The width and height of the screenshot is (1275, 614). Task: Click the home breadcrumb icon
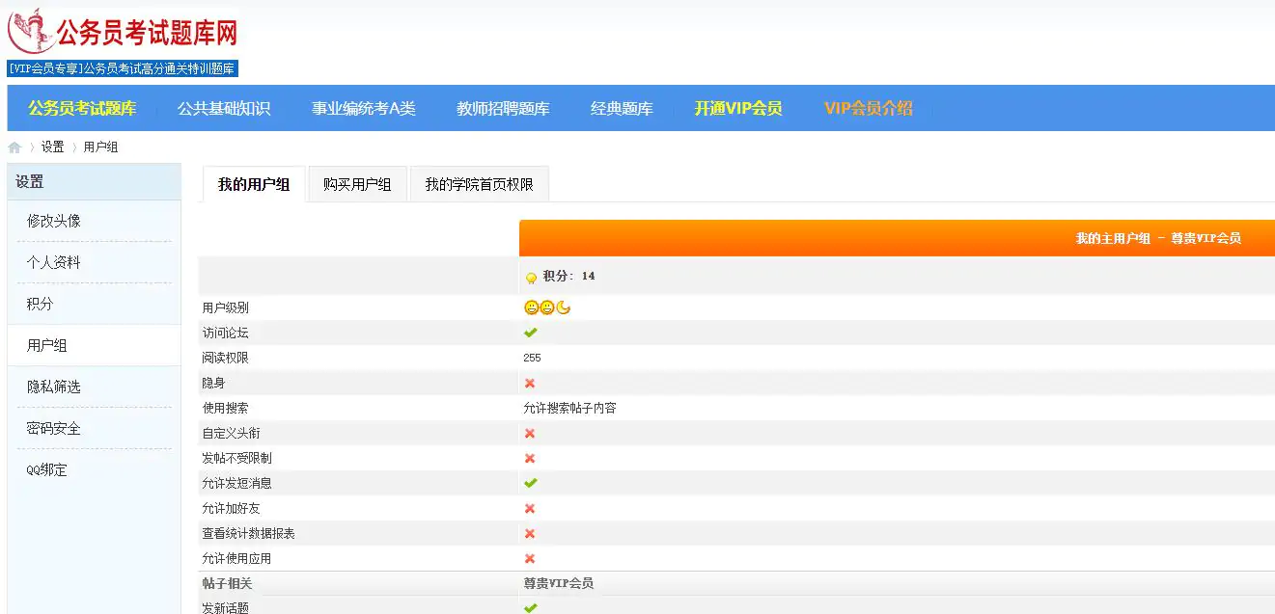[14, 147]
